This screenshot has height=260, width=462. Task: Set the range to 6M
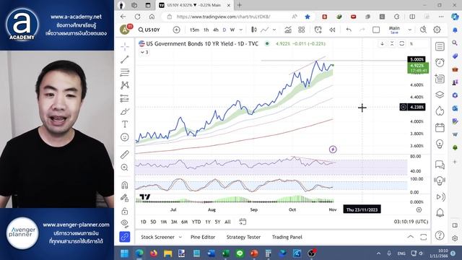click(185, 222)
